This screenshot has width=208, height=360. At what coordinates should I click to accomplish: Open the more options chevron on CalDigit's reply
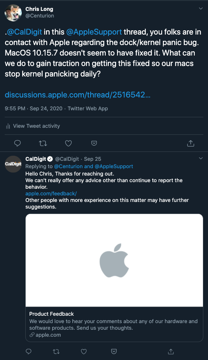(201, 158)
